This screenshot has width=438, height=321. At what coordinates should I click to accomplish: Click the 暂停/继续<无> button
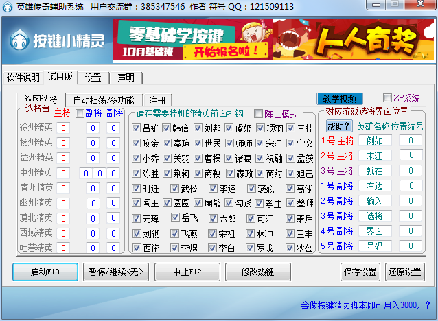click(x=116, y=272)
